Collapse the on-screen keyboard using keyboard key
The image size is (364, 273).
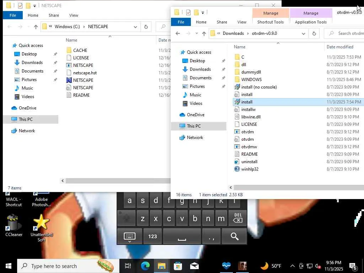[x=129, y=236]
